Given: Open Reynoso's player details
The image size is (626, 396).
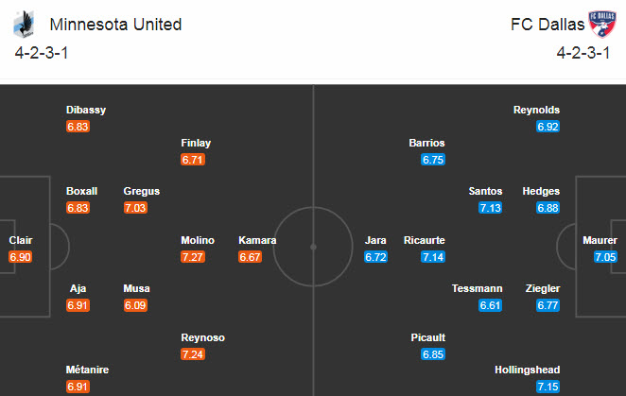Looking at the screenshot, I should pyautogui.click(x=204, y=337).
